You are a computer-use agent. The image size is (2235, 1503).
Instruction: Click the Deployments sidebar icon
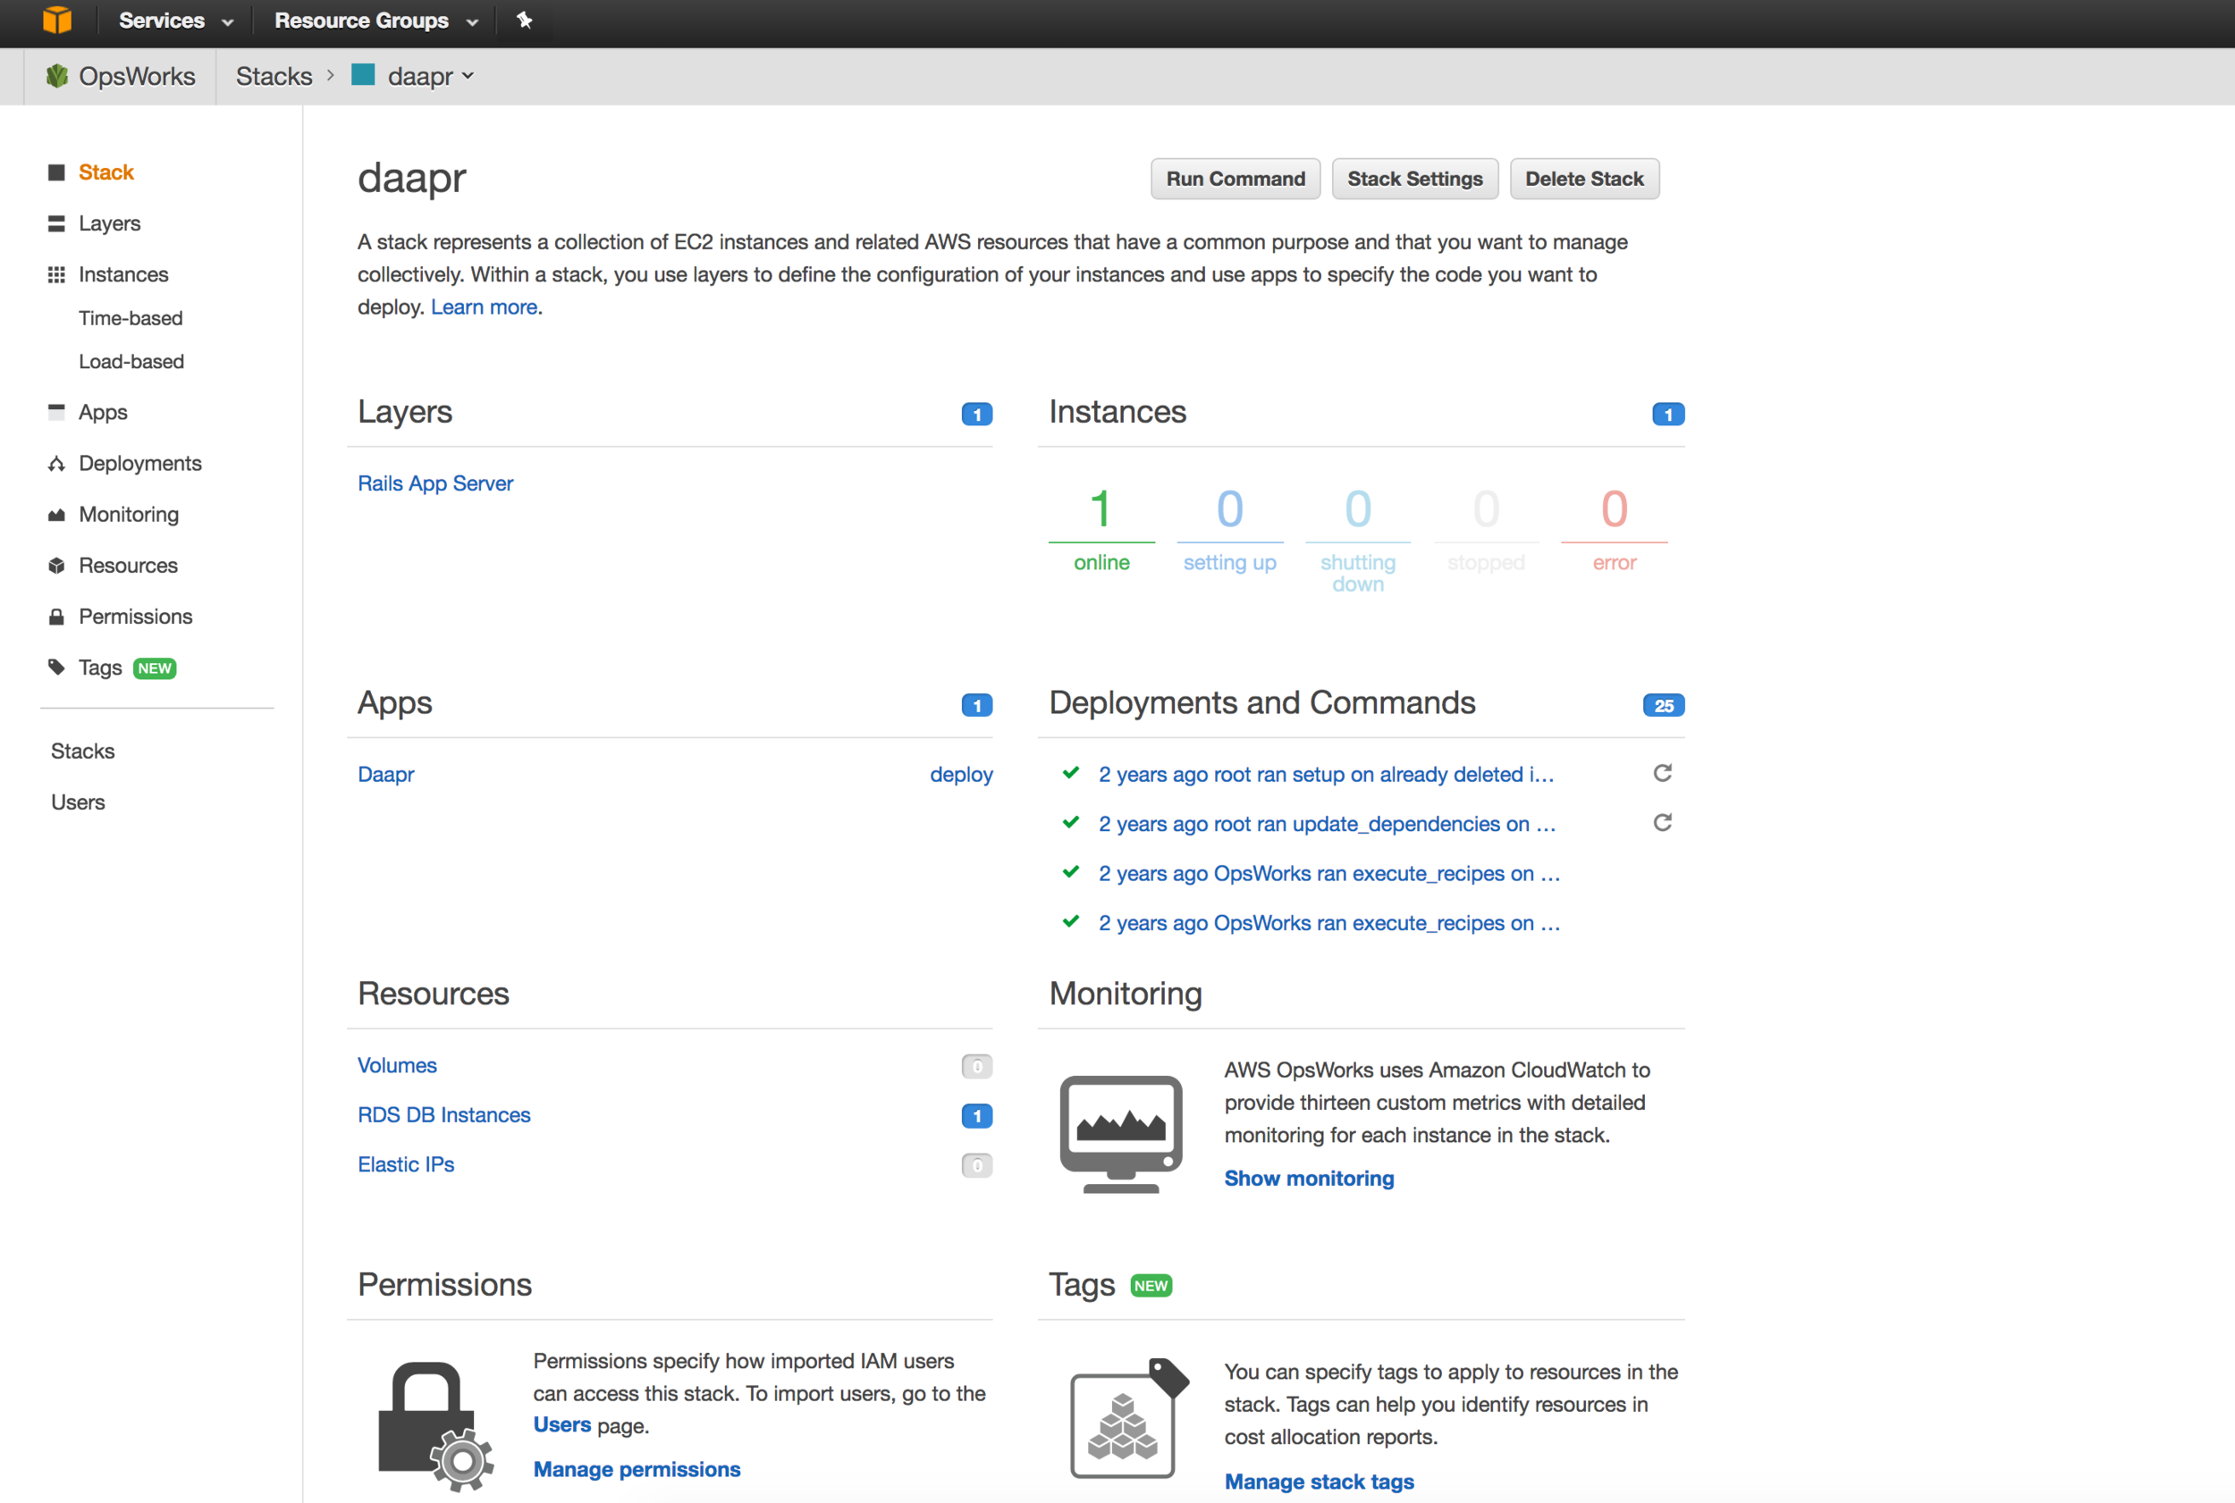pyautogui.click(x=56, y=463)
